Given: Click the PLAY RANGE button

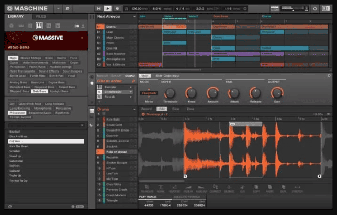Looking at the screenshot, I should tap(148, 197).
